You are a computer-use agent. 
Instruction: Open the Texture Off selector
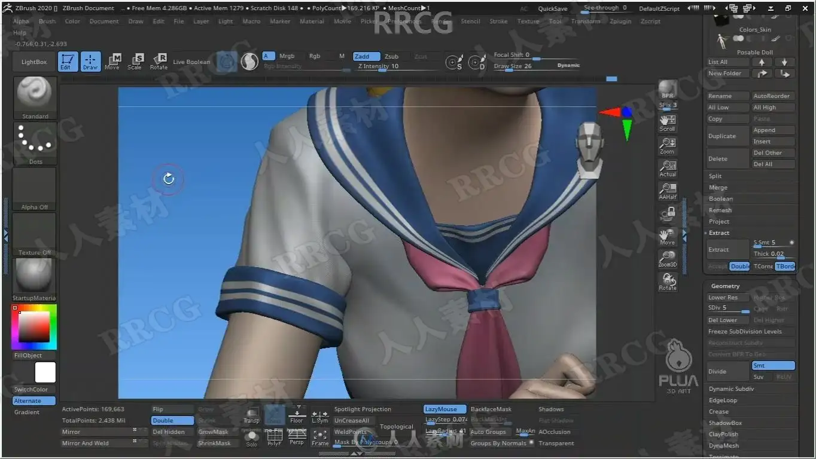(x=35, y=234)
